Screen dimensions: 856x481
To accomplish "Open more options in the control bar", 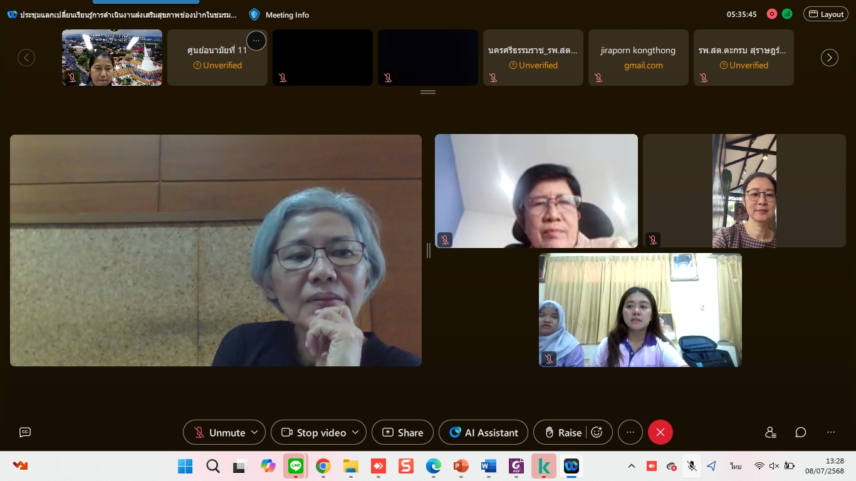I will [630, 432].
